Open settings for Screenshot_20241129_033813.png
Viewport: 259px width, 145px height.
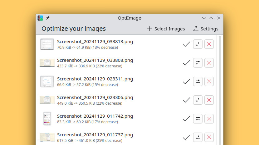(x=198, y=44)
